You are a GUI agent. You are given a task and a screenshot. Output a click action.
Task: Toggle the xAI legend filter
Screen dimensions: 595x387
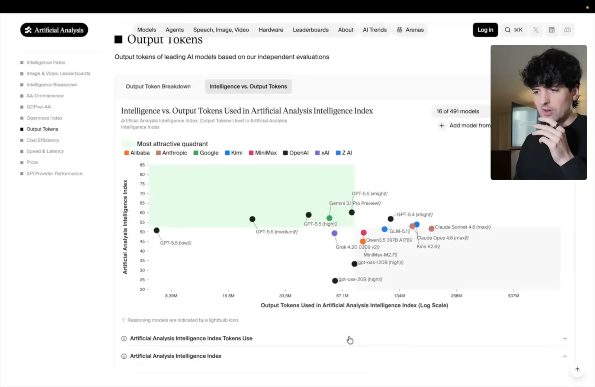pyautogui.click(x=322, y=153)
